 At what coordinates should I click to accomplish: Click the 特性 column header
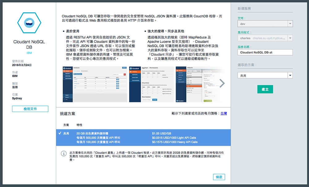click(x=79, y=125)
